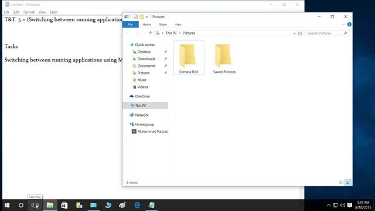Open File Explorer taskbar icon
The width and height of the screenshot is (375, 211).
(x=50, y=205)
